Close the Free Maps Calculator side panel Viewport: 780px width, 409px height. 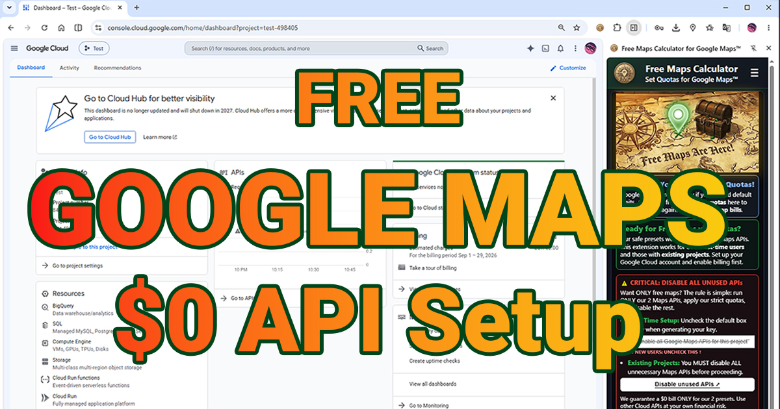point(770,48)
